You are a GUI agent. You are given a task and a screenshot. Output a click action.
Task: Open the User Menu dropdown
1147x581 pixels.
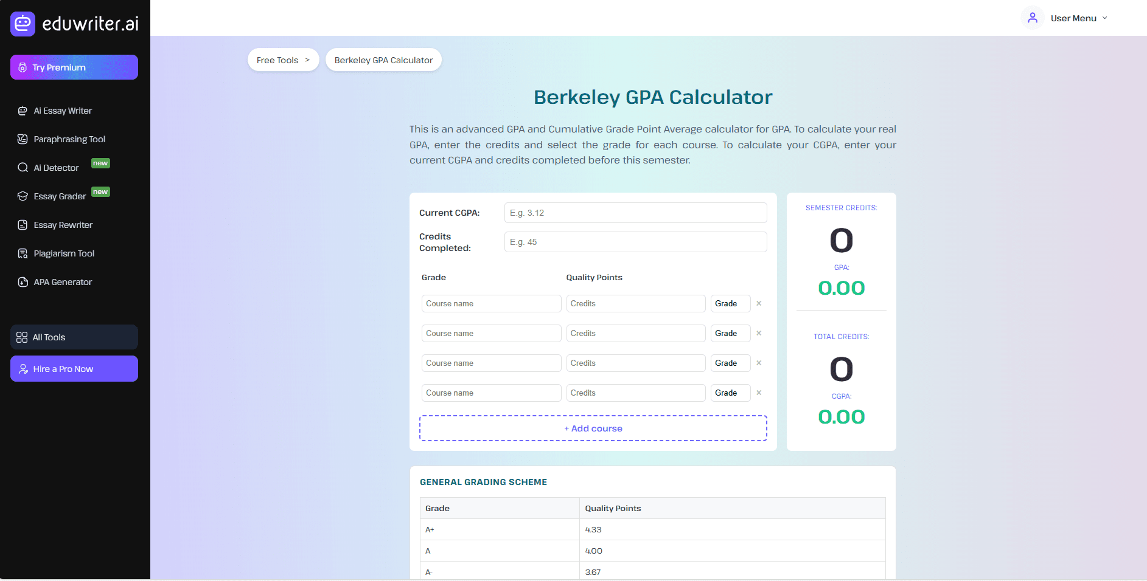click(1078, 18)
